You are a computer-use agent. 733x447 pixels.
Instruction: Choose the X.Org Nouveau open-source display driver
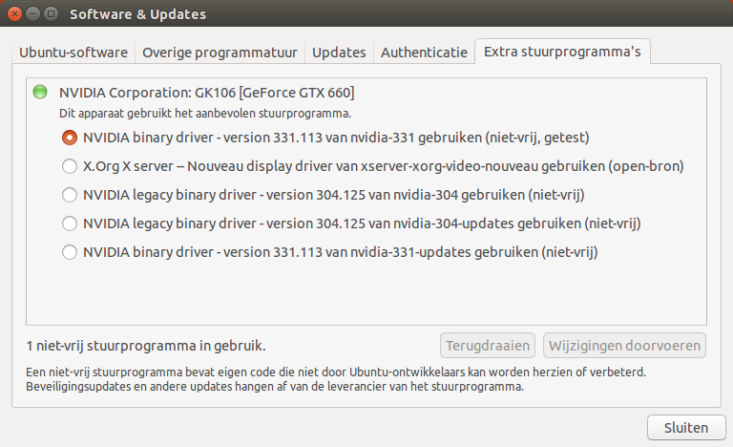372,166
